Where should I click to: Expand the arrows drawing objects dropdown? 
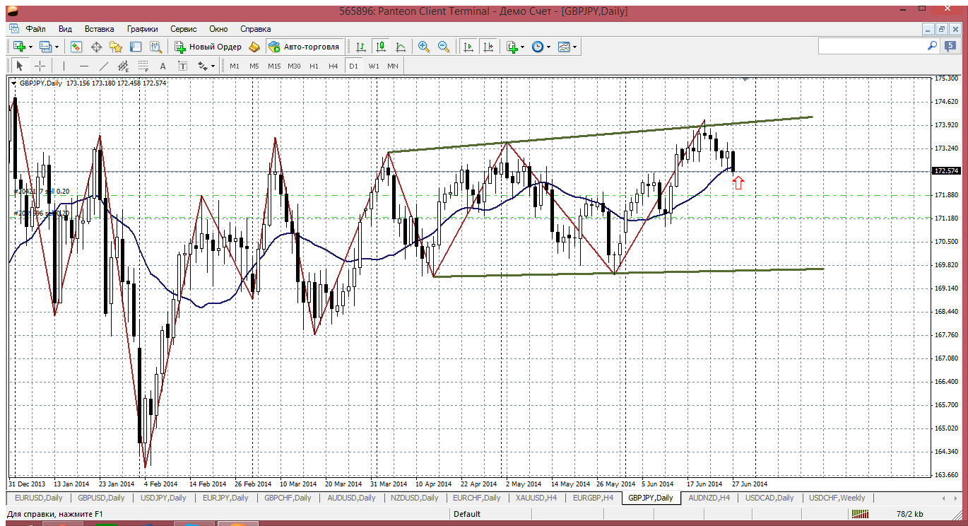(x=213, y=66)
